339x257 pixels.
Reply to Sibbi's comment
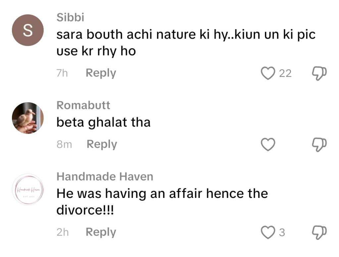[x=101, y=73]
